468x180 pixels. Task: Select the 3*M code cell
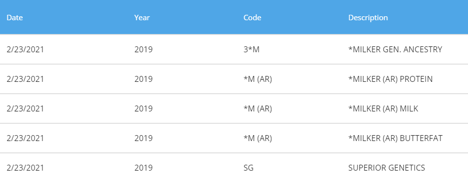tap(252, 49)
